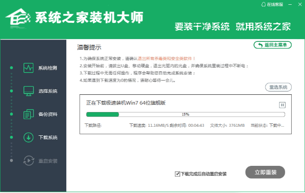Screen dimensions: 305x193
Task: Pause the Win7 download
Action: tap(282, 105)
